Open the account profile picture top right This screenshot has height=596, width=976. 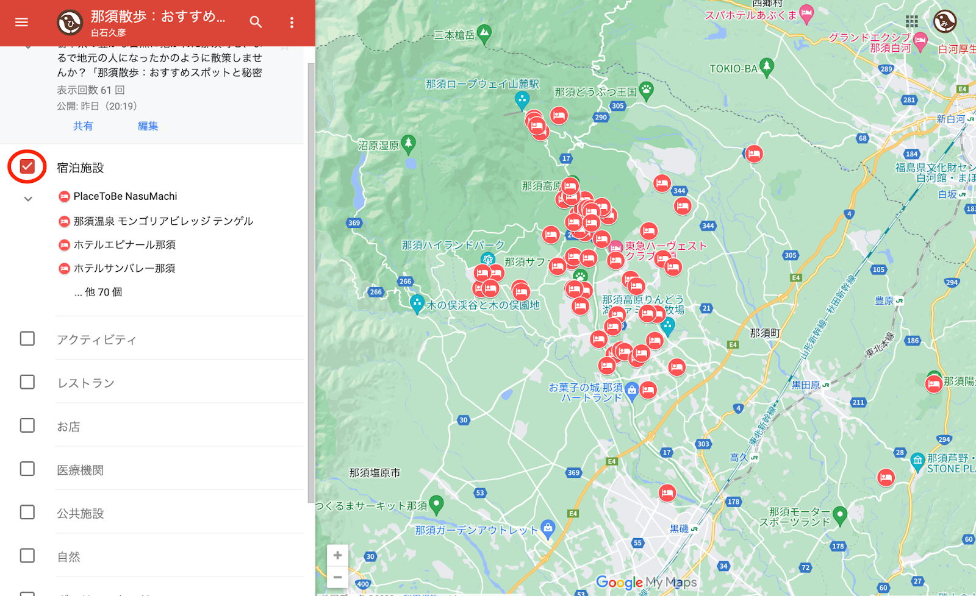click(945, 22)
